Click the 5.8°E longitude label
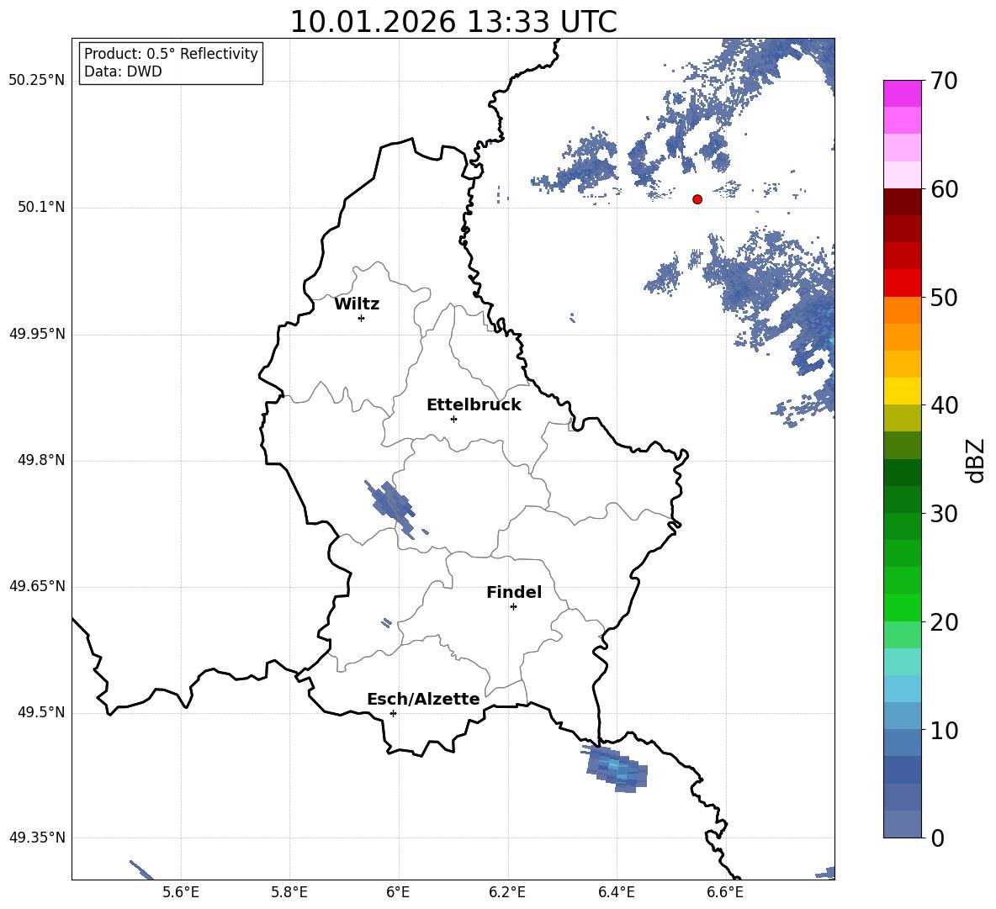The image size is (996, 909). coord(289,893)
